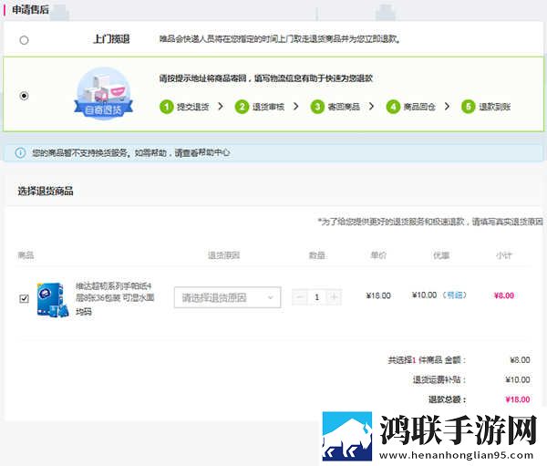Image resolution: width=547 pixels, height=466 pixels.
Task: Click the subtotal ¥8.00 in red
Action: [504, 295]
